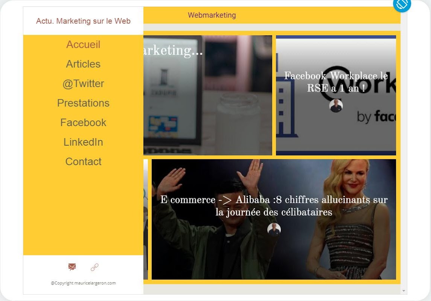Click author avatar on Alibaba article card
This screenshot has height=301, width=431.
click(x=274, y=229)
